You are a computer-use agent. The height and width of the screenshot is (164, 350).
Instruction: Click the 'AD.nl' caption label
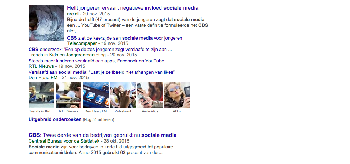click(177, 111)
